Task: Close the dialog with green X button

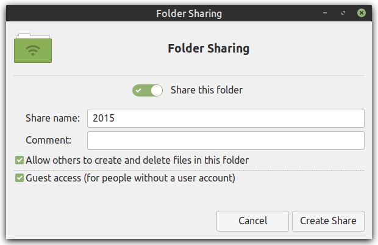Action: coord(362,13)
